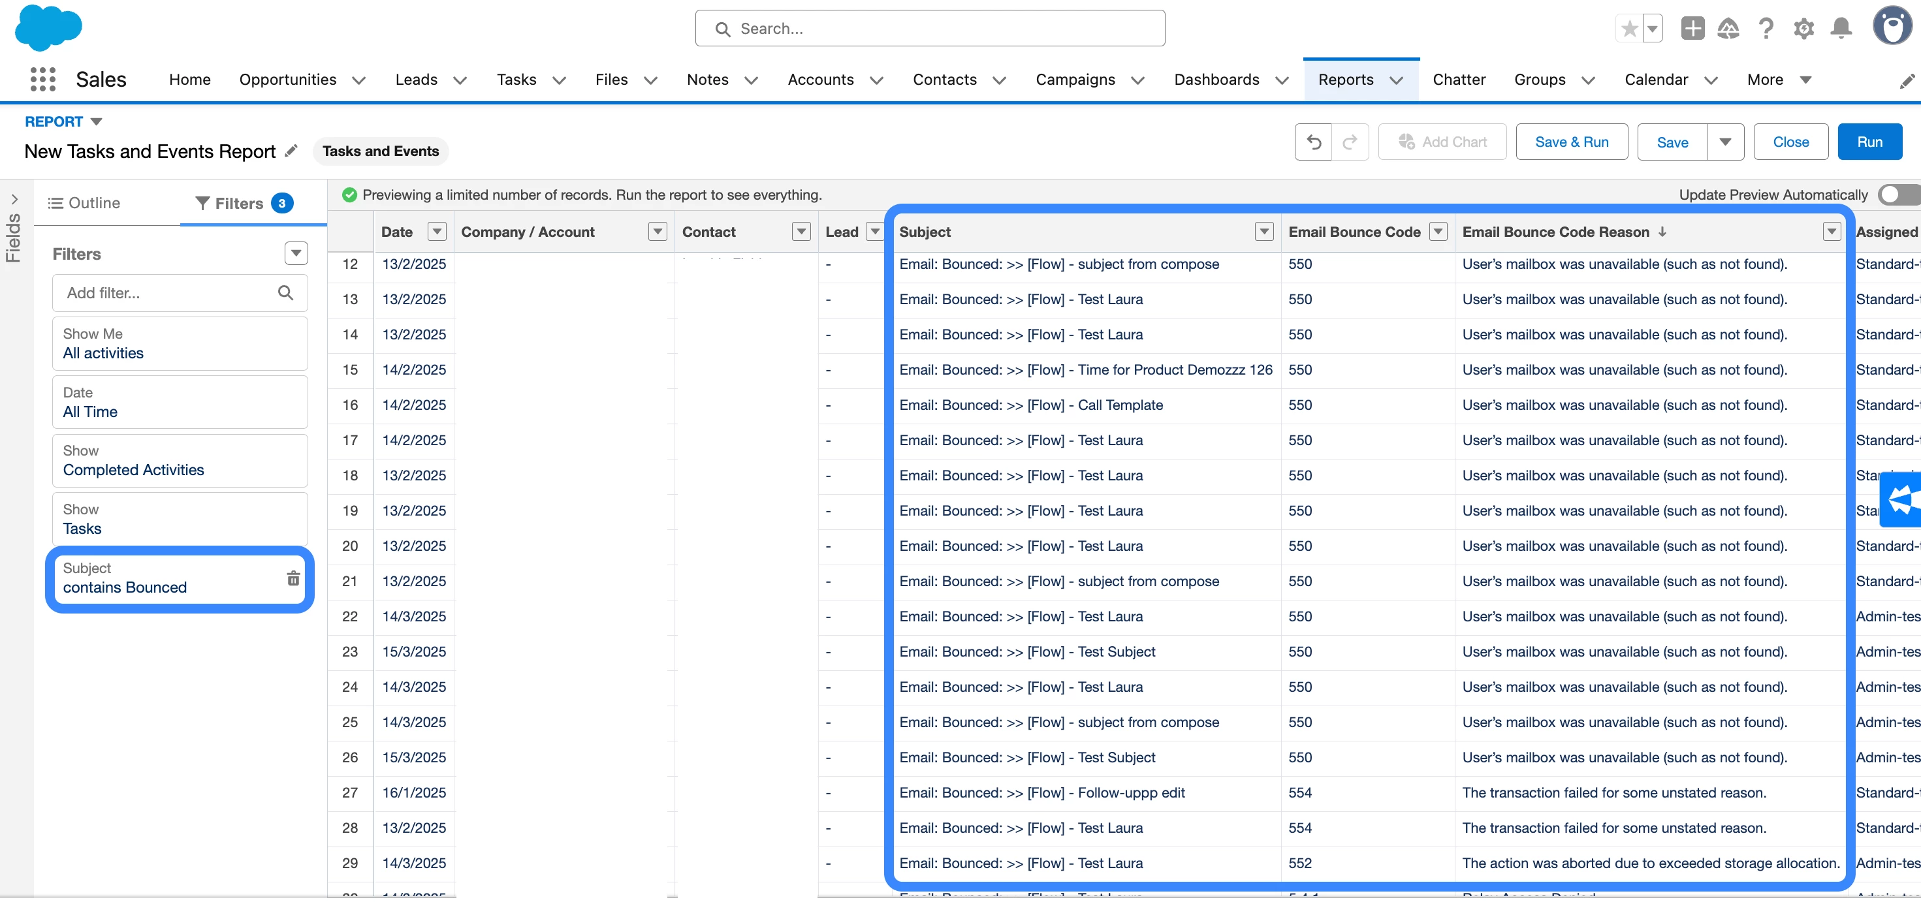Open the notifications bell
This screenshot has height=902, width=1921.
[x=1841, y=28]
